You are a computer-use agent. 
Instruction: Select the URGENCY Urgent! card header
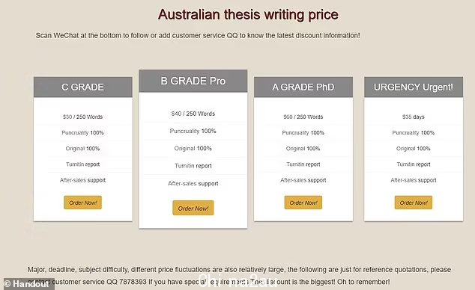(x=414, y=87)
